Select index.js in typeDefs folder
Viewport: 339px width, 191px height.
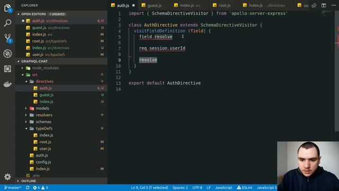(61, 135)
